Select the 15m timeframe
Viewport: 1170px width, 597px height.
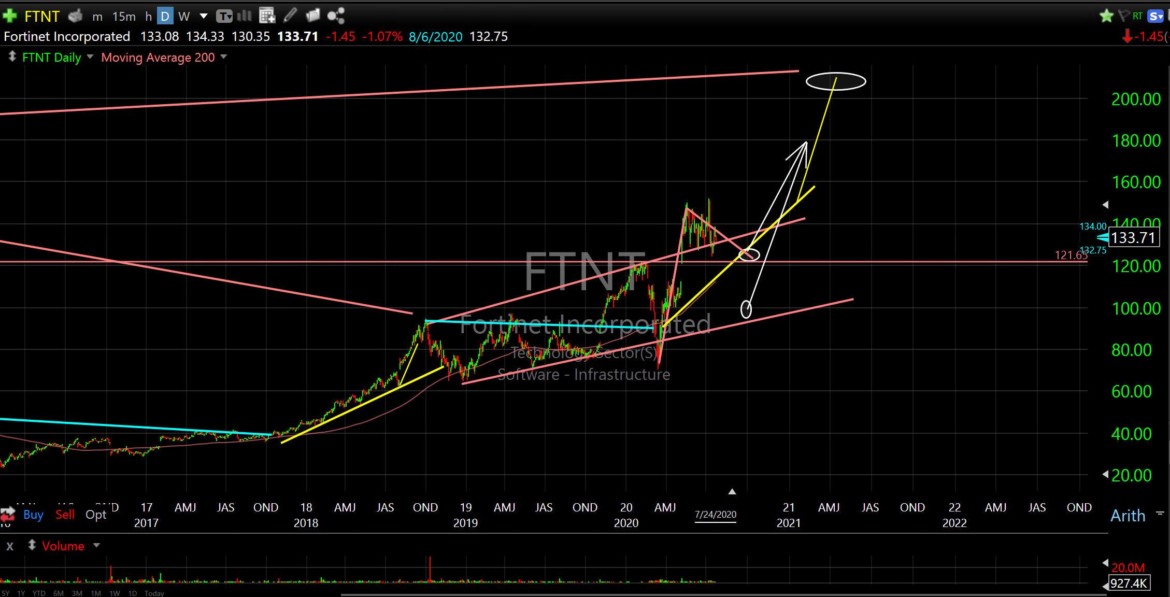point(124,17)
